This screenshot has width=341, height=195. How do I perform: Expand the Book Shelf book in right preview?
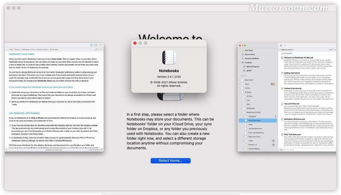tap(240, 80)
